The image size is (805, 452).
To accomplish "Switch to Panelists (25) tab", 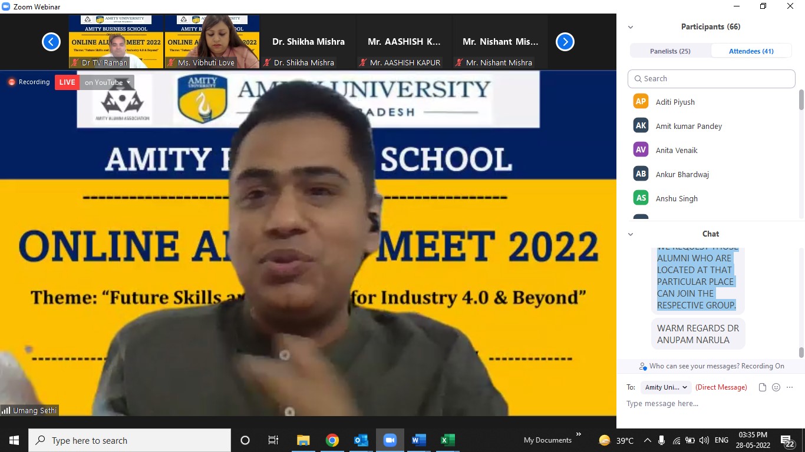I will (670, 51).
